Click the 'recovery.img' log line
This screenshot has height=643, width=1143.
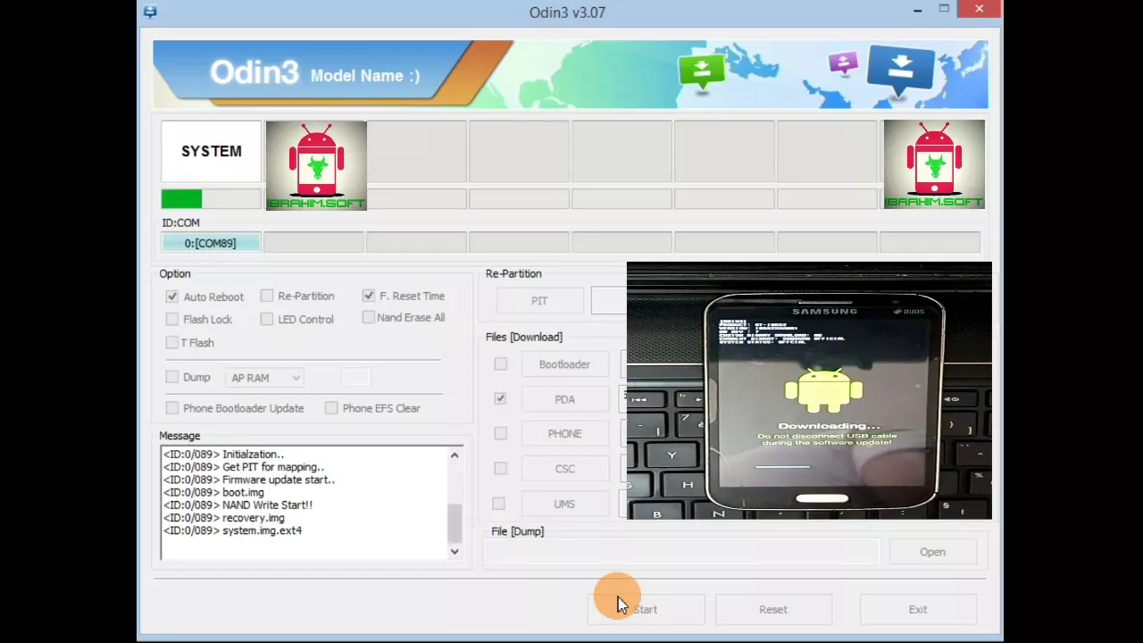224,518
